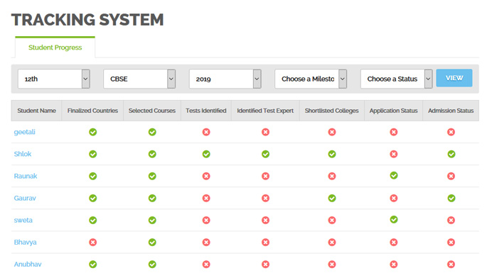Click Shlok's Application Status red cross icon
Viewport: 492px width, 278px height.
394,154
